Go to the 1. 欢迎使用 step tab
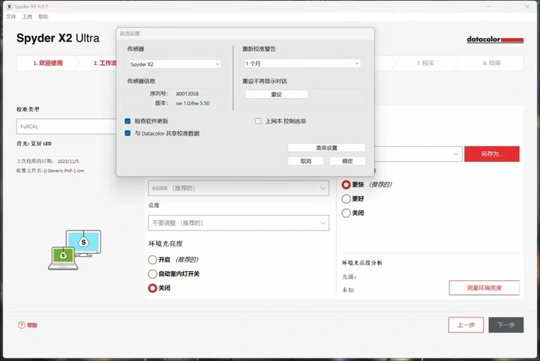The image size is (540, 361). point(48,64)
